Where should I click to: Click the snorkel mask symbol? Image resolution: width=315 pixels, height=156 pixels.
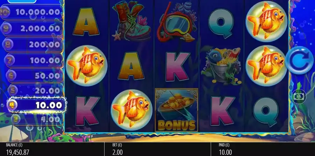pos(176,22)
